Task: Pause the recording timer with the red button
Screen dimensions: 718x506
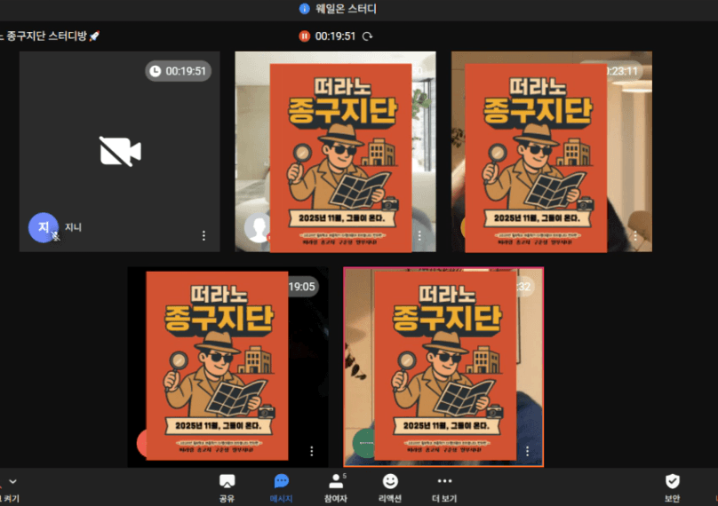Action: (304, 36)
